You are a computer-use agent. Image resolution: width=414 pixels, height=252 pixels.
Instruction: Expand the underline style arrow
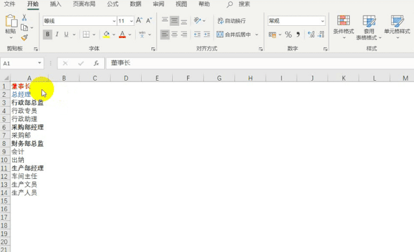pyautogui.click(x=74, y=34)
